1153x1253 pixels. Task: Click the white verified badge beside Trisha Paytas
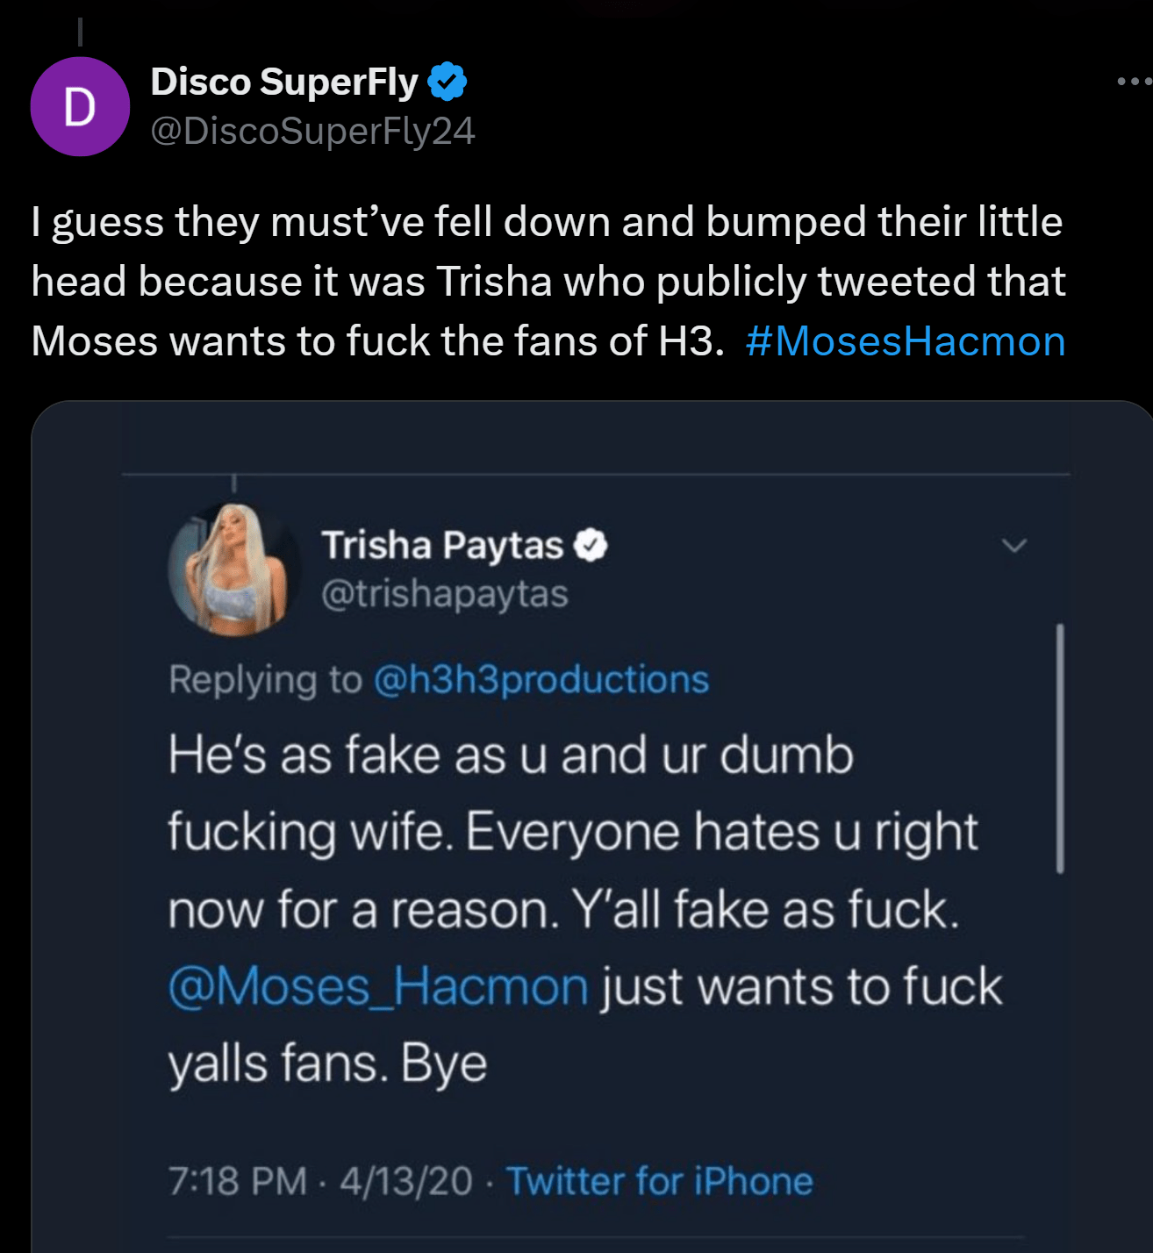[591, 546]
